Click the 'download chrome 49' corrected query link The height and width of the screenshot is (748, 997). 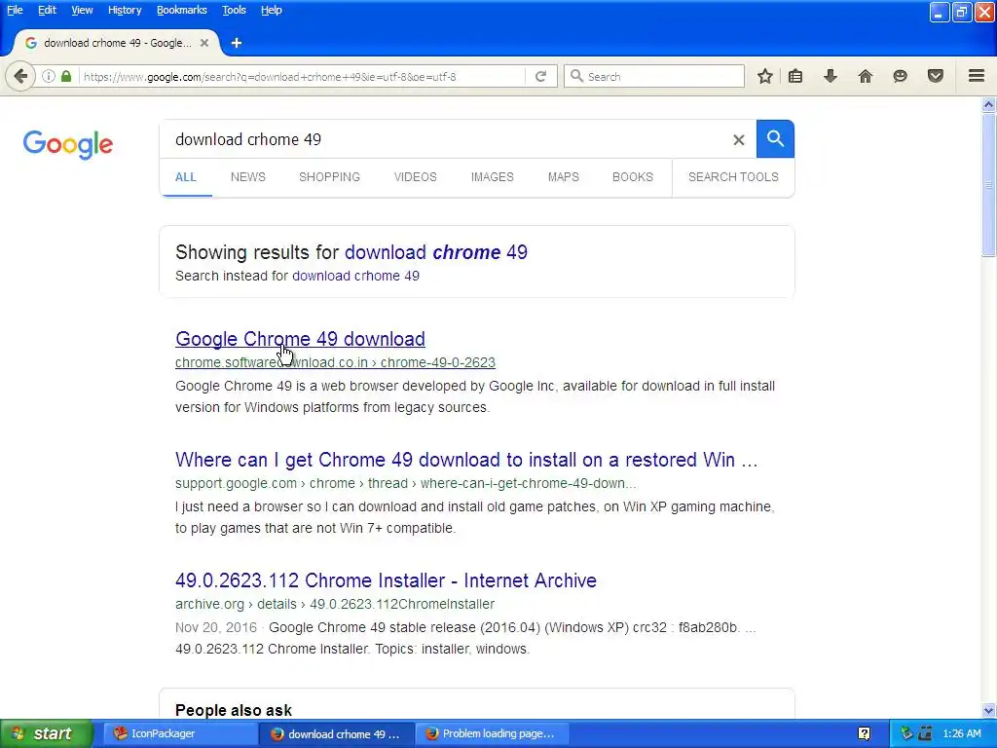pyautogui.click(x=436, y=252)
